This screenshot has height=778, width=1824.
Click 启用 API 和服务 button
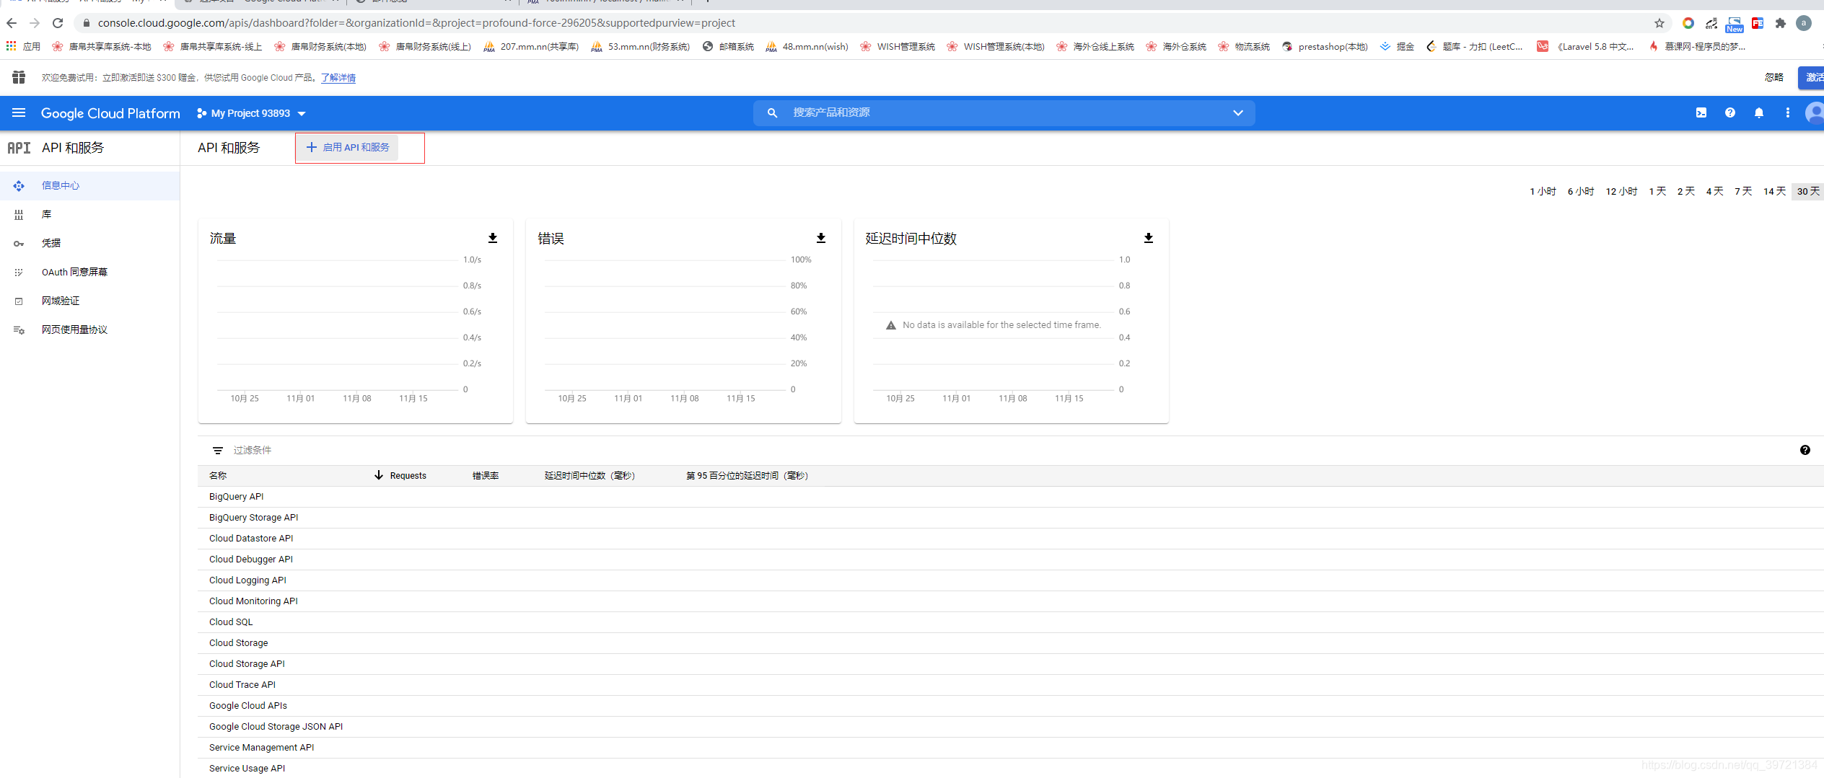(x=348, y=147)
